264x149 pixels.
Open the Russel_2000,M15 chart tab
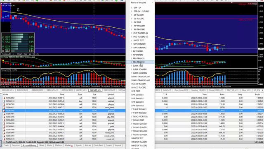tap(216, 90)
